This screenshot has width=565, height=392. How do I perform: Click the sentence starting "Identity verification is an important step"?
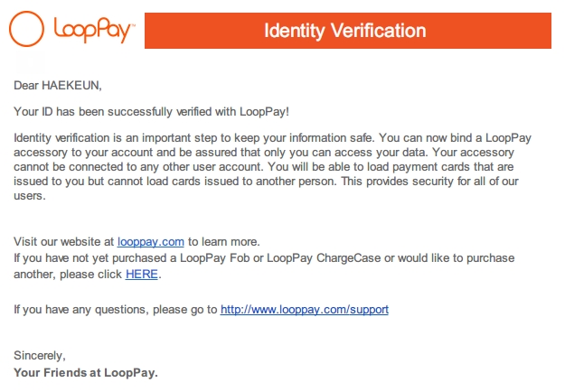(193, 138)
